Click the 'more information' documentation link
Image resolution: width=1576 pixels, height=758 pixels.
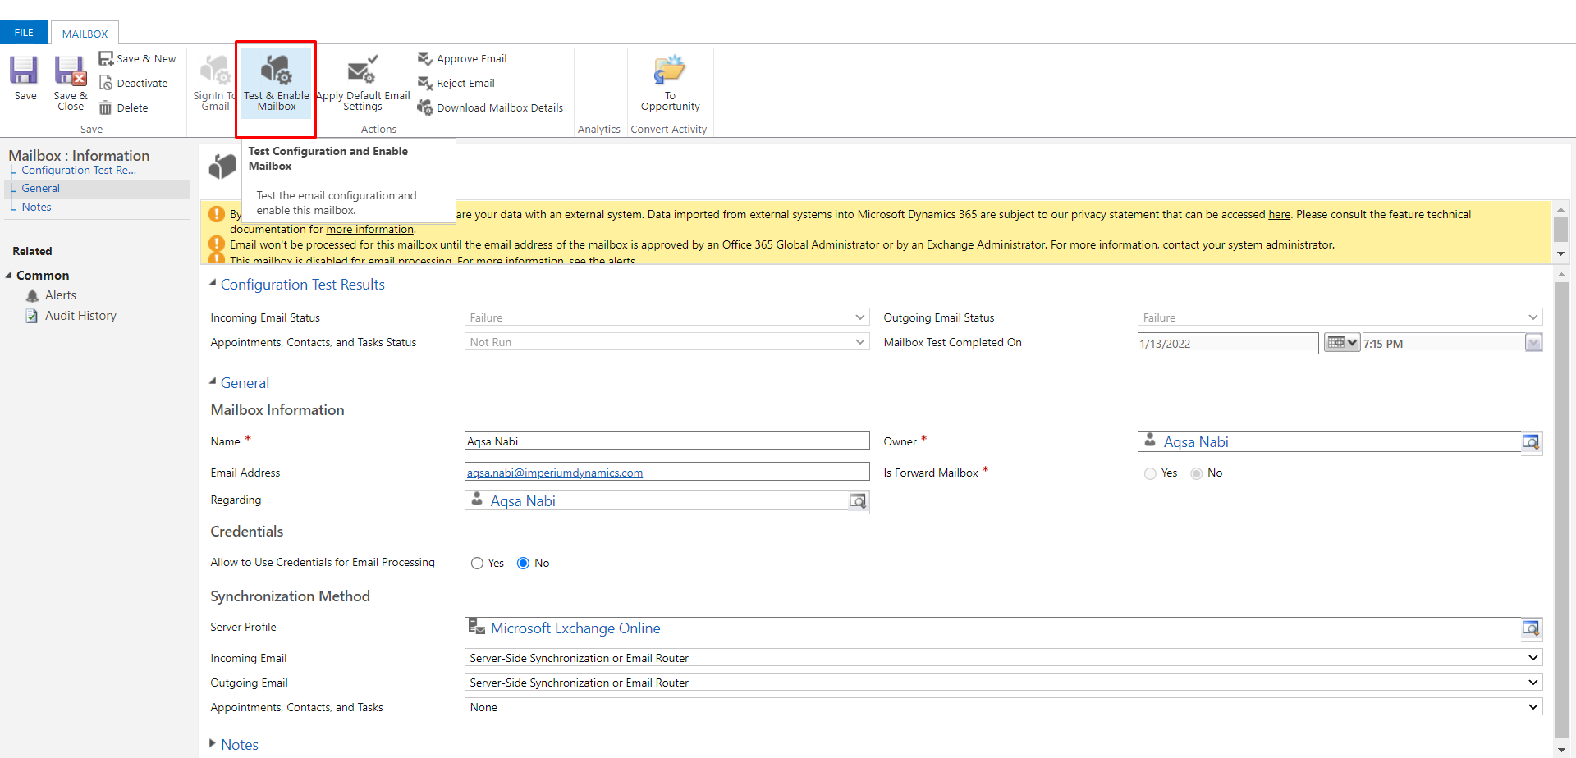tap(369, 230)
